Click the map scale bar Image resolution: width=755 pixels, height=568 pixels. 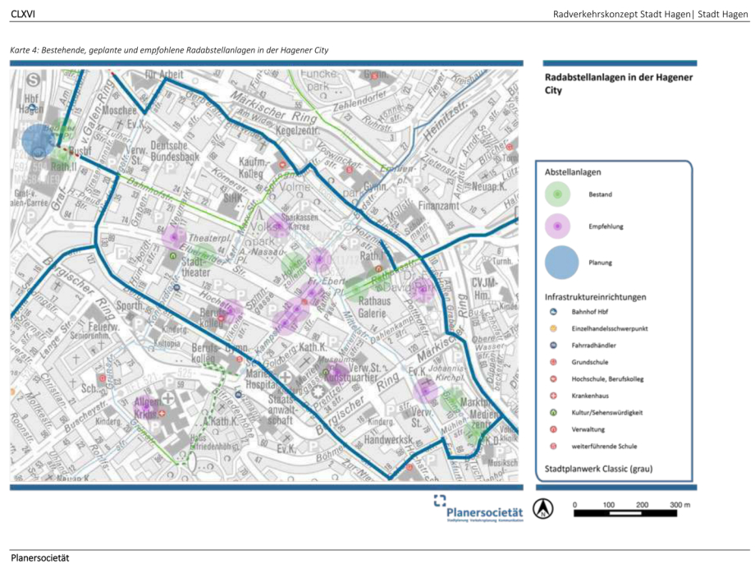(x=625, y=514)
